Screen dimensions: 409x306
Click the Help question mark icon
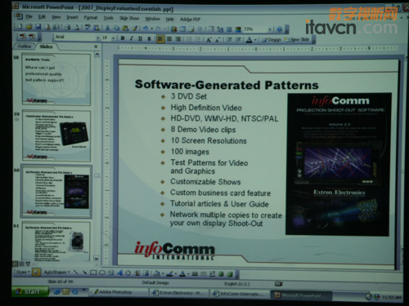(x=280, y=29)
